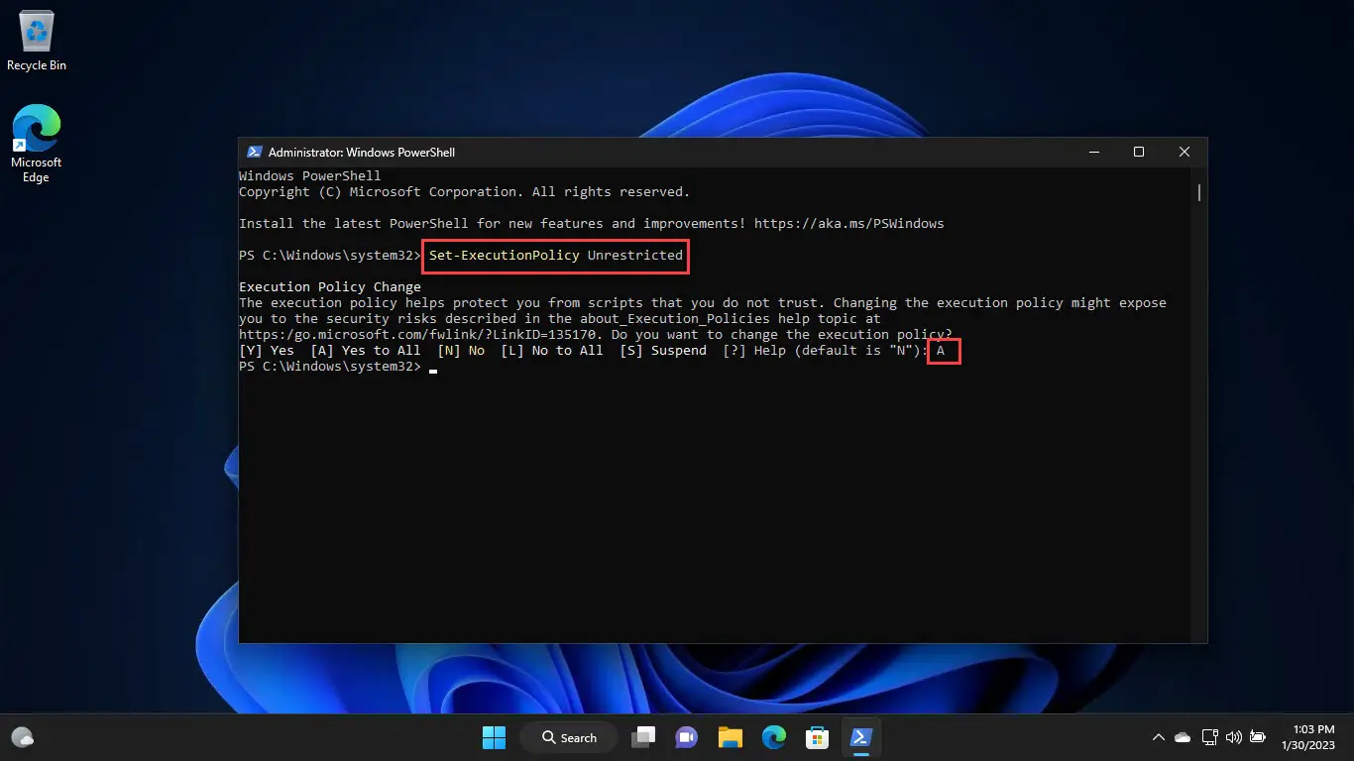Click the typed 'A' response
The height and width of the screenshot is (761, 1354).
pyautogui.click(x=941, y=351)
